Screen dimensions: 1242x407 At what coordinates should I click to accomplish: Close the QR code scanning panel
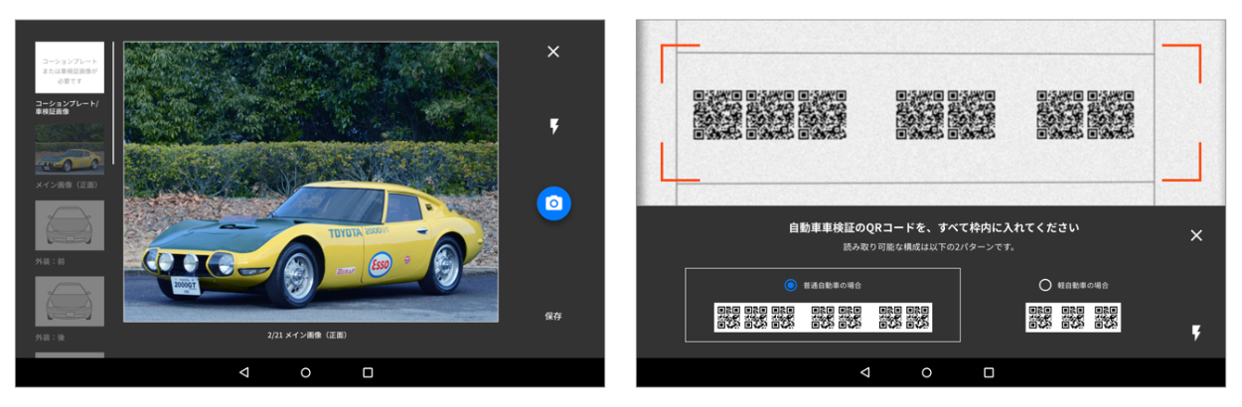(x=1196, y=235)
